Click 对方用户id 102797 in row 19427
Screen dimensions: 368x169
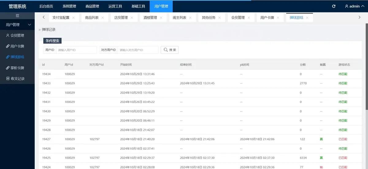(94, 139)
